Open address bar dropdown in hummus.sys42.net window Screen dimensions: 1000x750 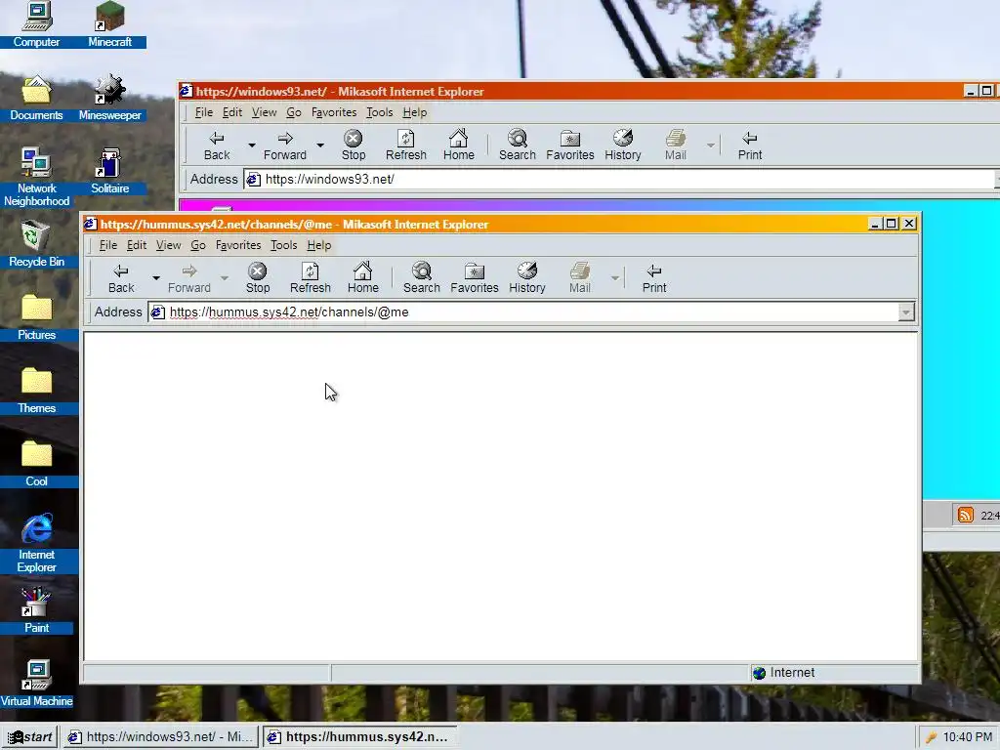905,312
